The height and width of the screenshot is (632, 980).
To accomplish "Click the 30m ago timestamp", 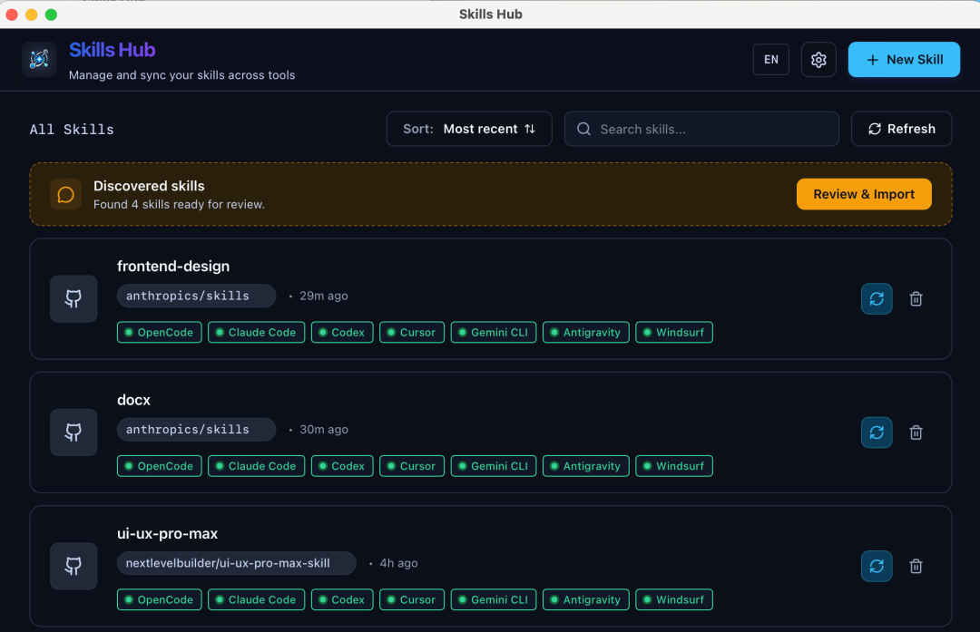I will point(324,430).
